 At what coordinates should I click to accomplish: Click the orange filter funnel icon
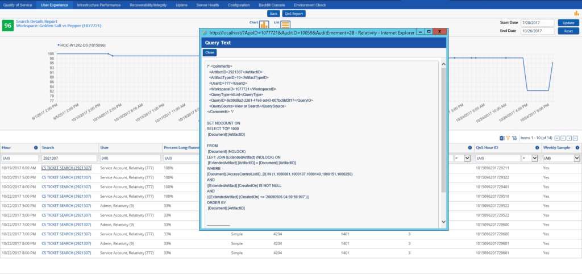508,138
